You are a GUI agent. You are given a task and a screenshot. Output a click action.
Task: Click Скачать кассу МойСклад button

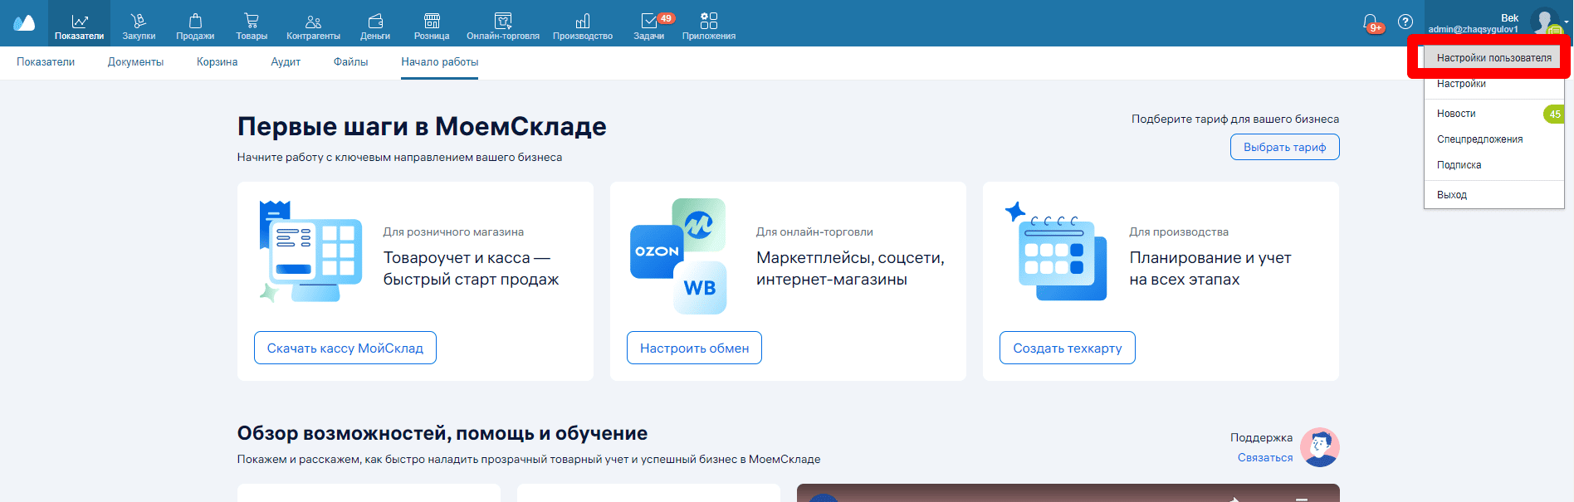(345, 348)
